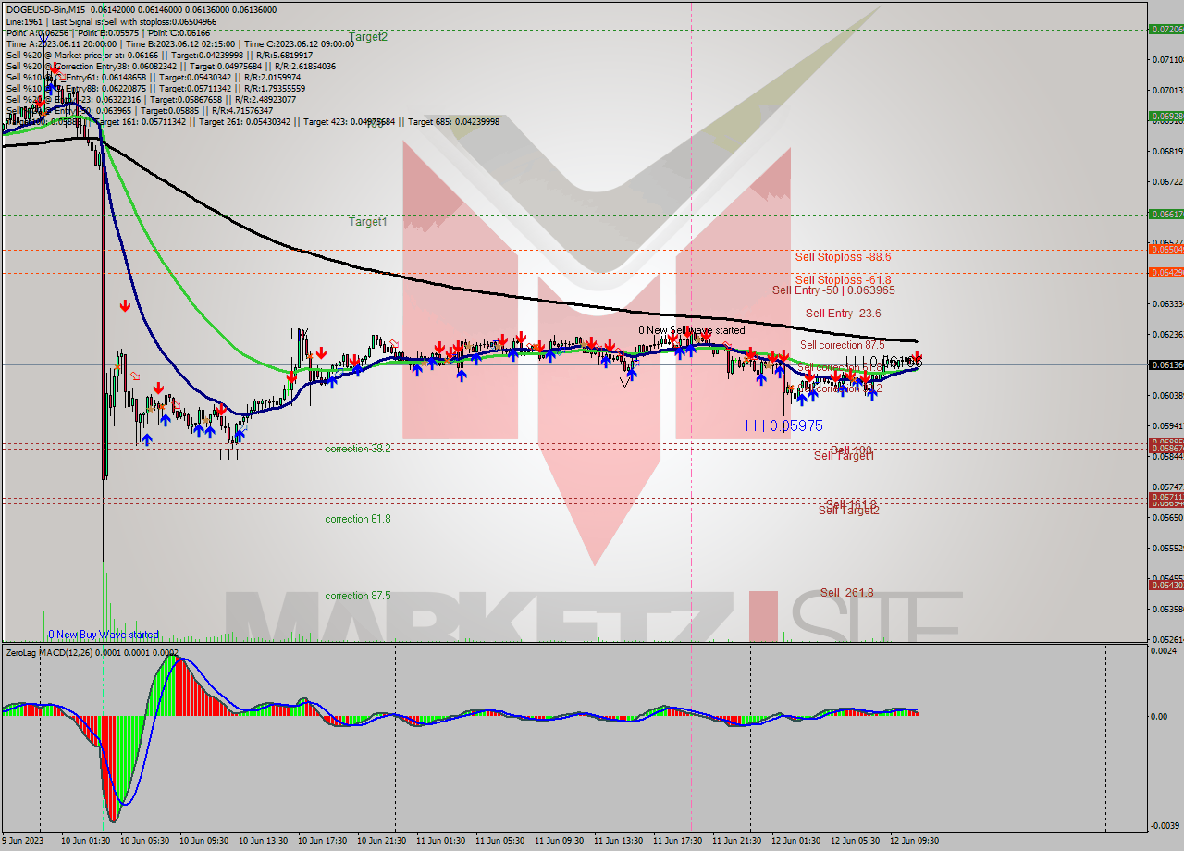1184x851 pixels.
Task: Select the green 'correction 38.2' label
Action: [x=358, y=449]
